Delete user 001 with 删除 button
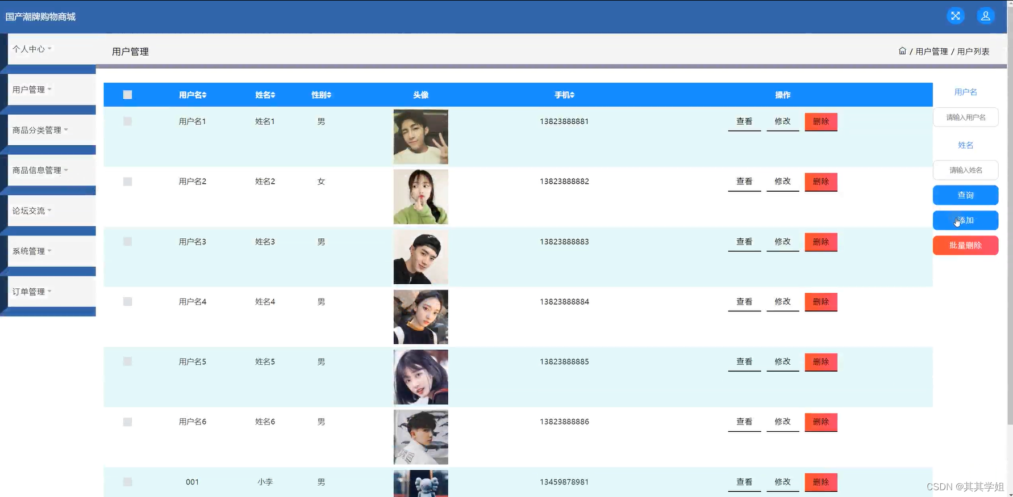Viewport: 1013px width, 497px height. 821,482
